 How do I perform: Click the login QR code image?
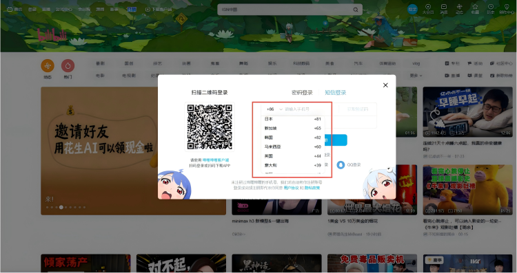[210, 127]
